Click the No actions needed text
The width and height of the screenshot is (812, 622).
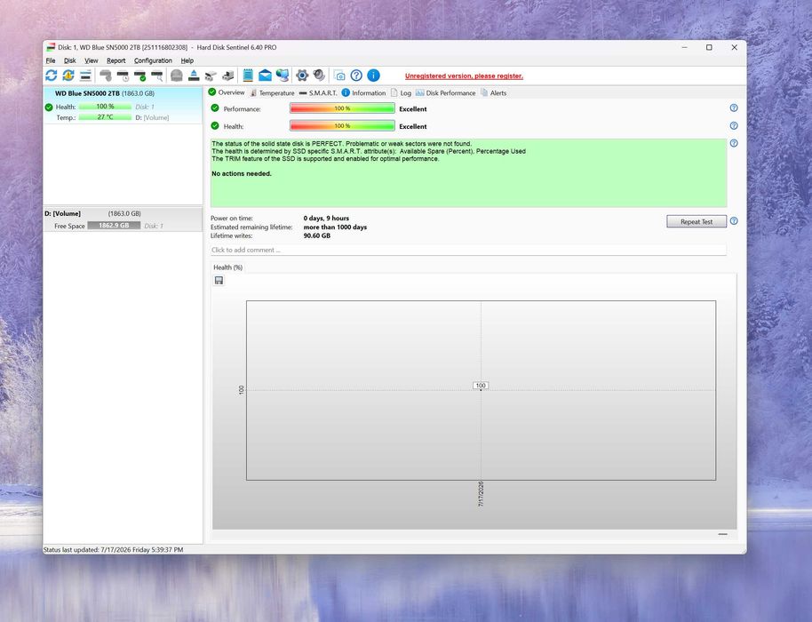[x=242, y=173]
